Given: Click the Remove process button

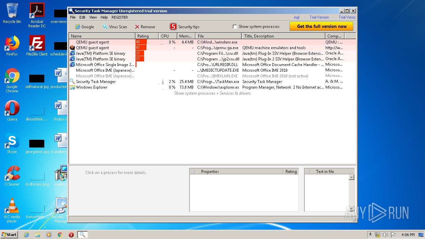Looking at the screenshot, I should (145, 27).
